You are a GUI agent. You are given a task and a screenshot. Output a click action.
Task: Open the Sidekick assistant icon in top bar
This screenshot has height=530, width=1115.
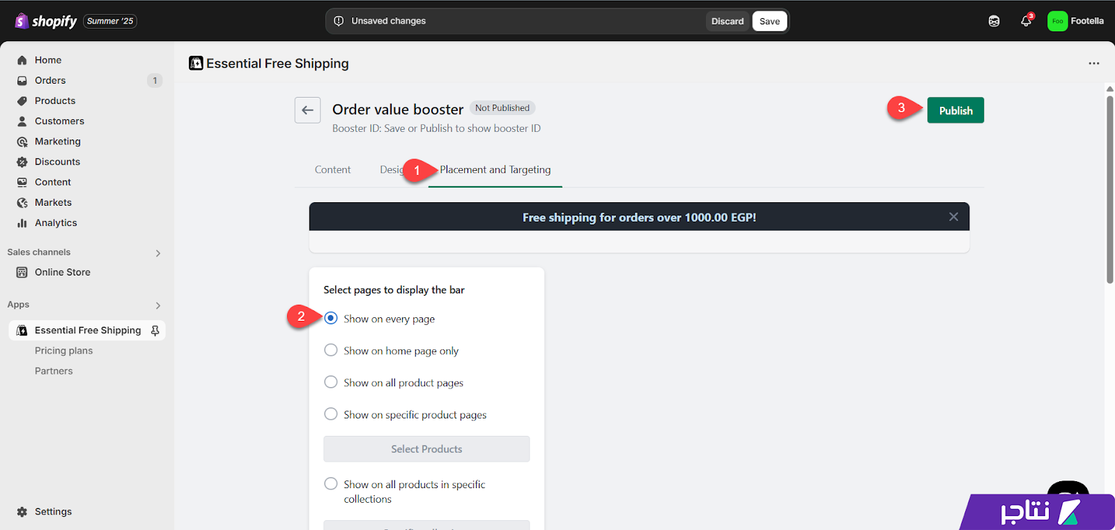pyautogui.click(x=994, y=21)
